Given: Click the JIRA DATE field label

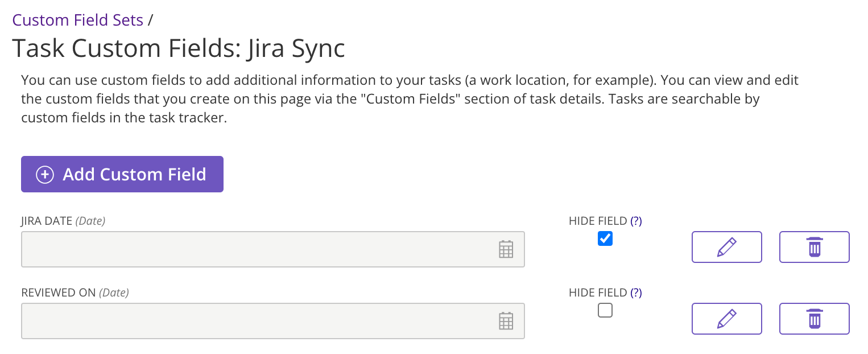Looking at the screenshot, I should click(x=47, y=221).
